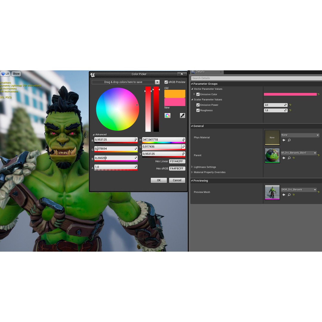The width and height of the screenshot is (322, 322).
Task: Click the Saturation S value field
Action: coord(164,147)
